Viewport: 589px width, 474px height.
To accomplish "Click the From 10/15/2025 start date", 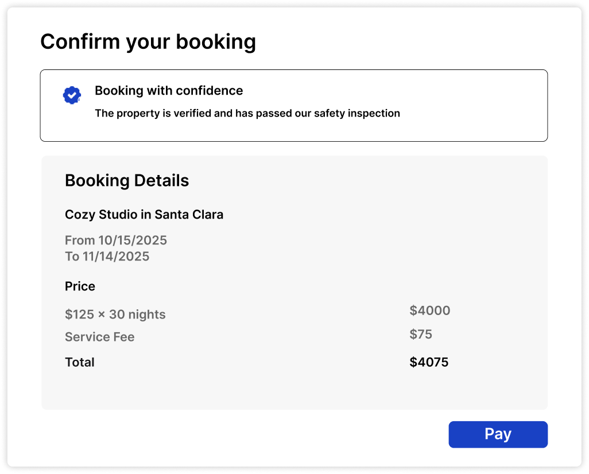I will click(116, 240).
